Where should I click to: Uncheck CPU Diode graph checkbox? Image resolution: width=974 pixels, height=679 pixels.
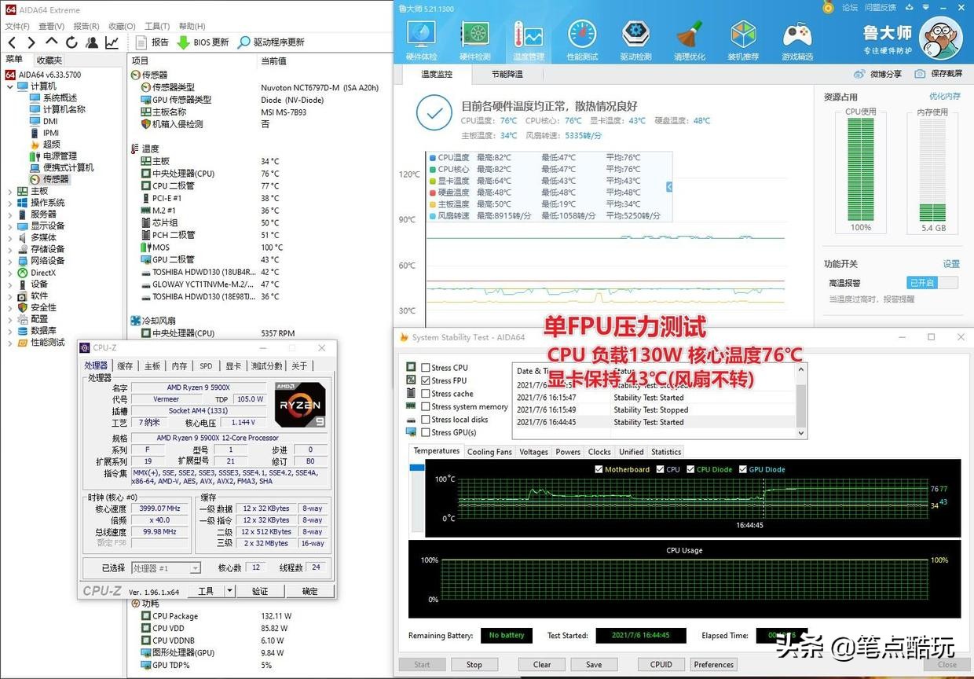pos(690,469)
